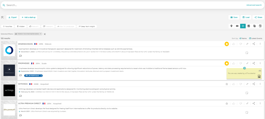Filter by Hidden
The width and height of the screenshot is (265, 119).
tap(21, 27)
